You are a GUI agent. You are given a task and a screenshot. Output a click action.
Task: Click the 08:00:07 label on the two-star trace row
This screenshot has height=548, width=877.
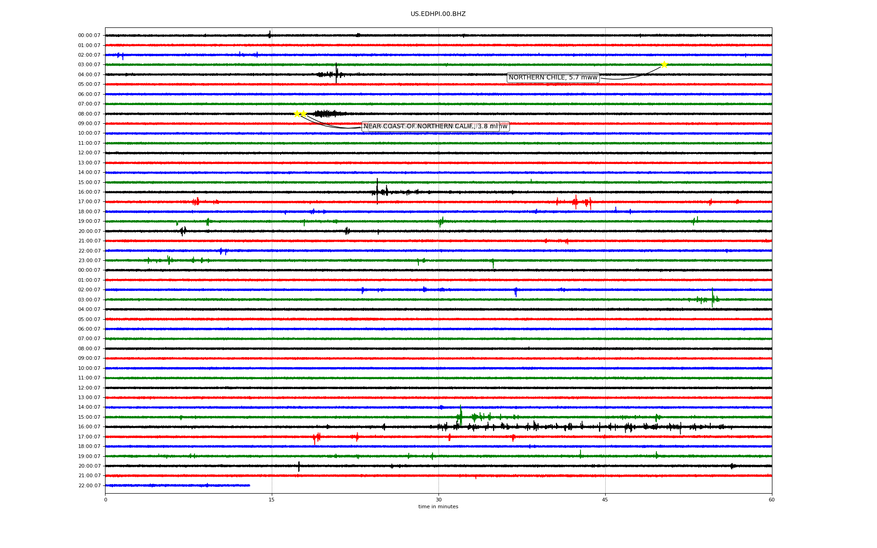coord(89,114)
